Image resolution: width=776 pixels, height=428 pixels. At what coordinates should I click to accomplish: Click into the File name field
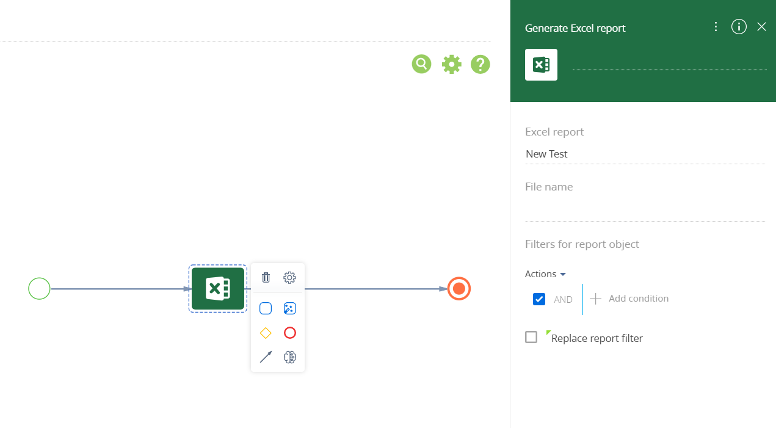coord(645,211)
